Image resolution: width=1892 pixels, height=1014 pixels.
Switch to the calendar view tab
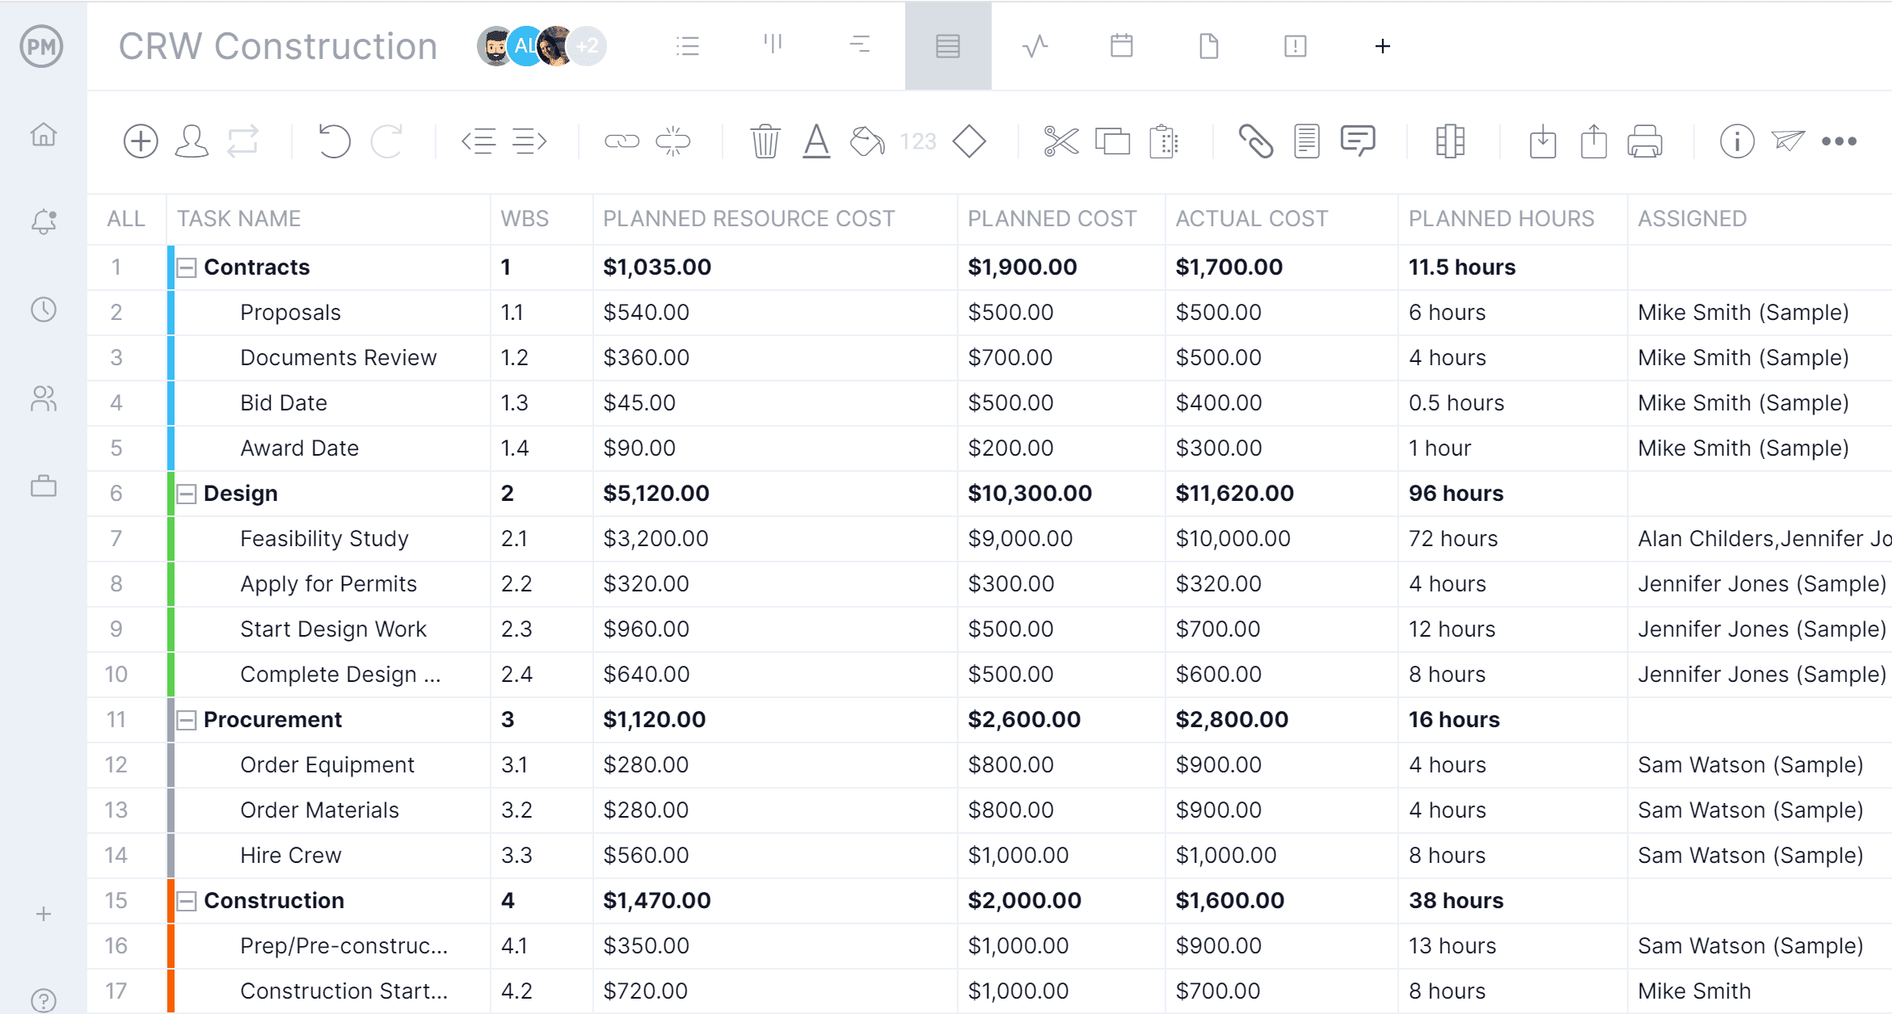pyautogui.click(x=1120, y=46)
